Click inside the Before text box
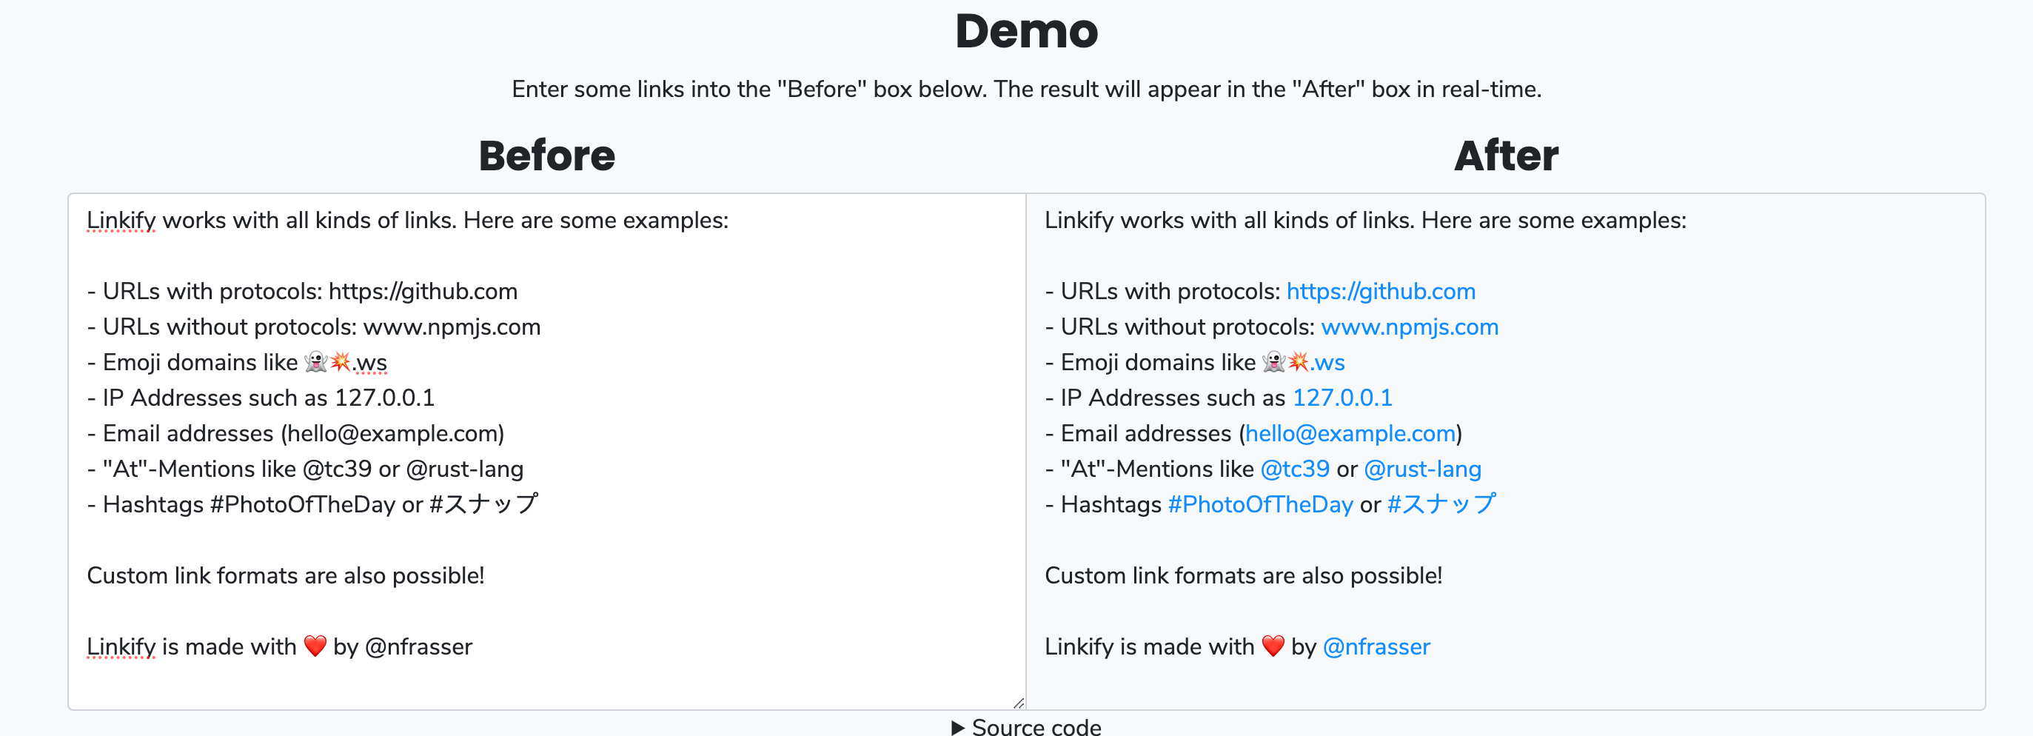This screenshot has width=2033, height=736. pyautogui.click(x=546, y=608)
